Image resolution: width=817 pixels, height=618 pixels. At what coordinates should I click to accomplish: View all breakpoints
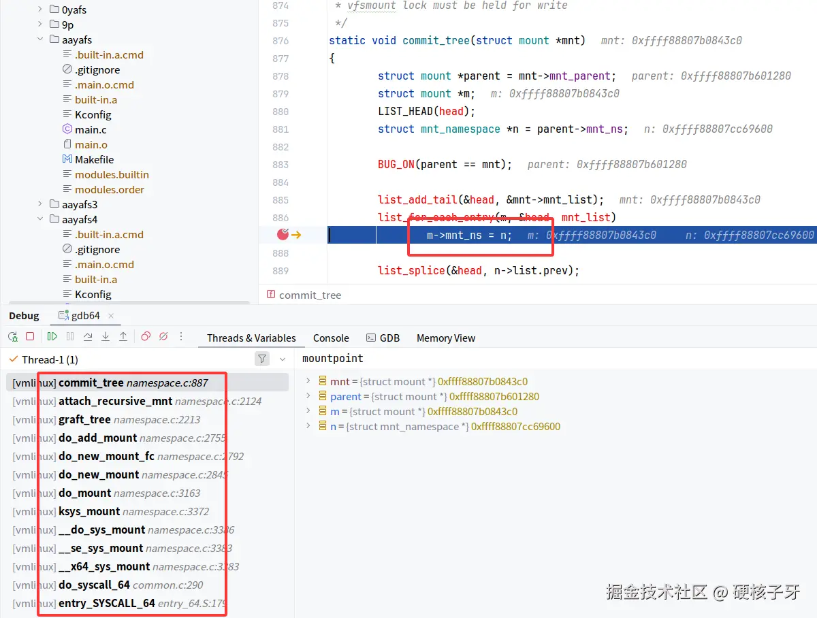tap(146, 336)
